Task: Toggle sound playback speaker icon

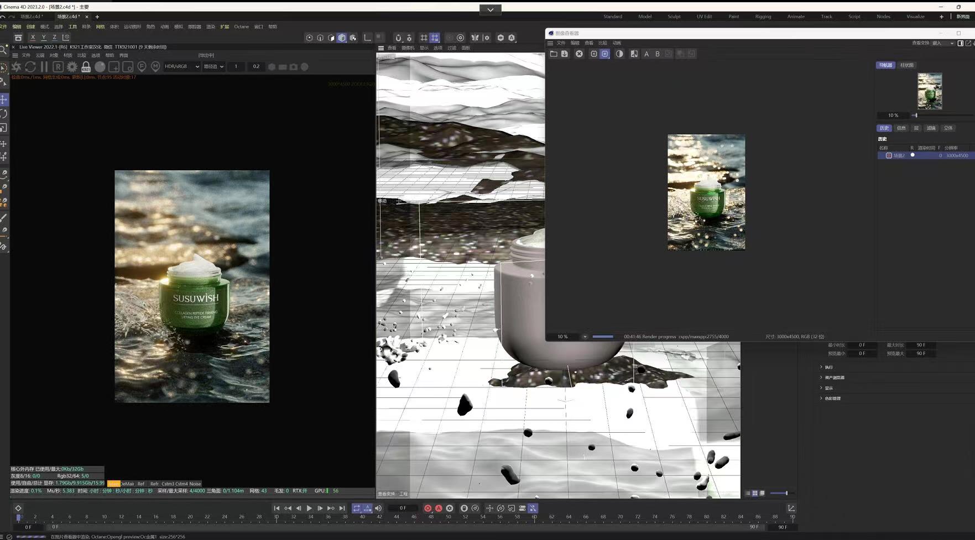Action: tap(378, 508)
